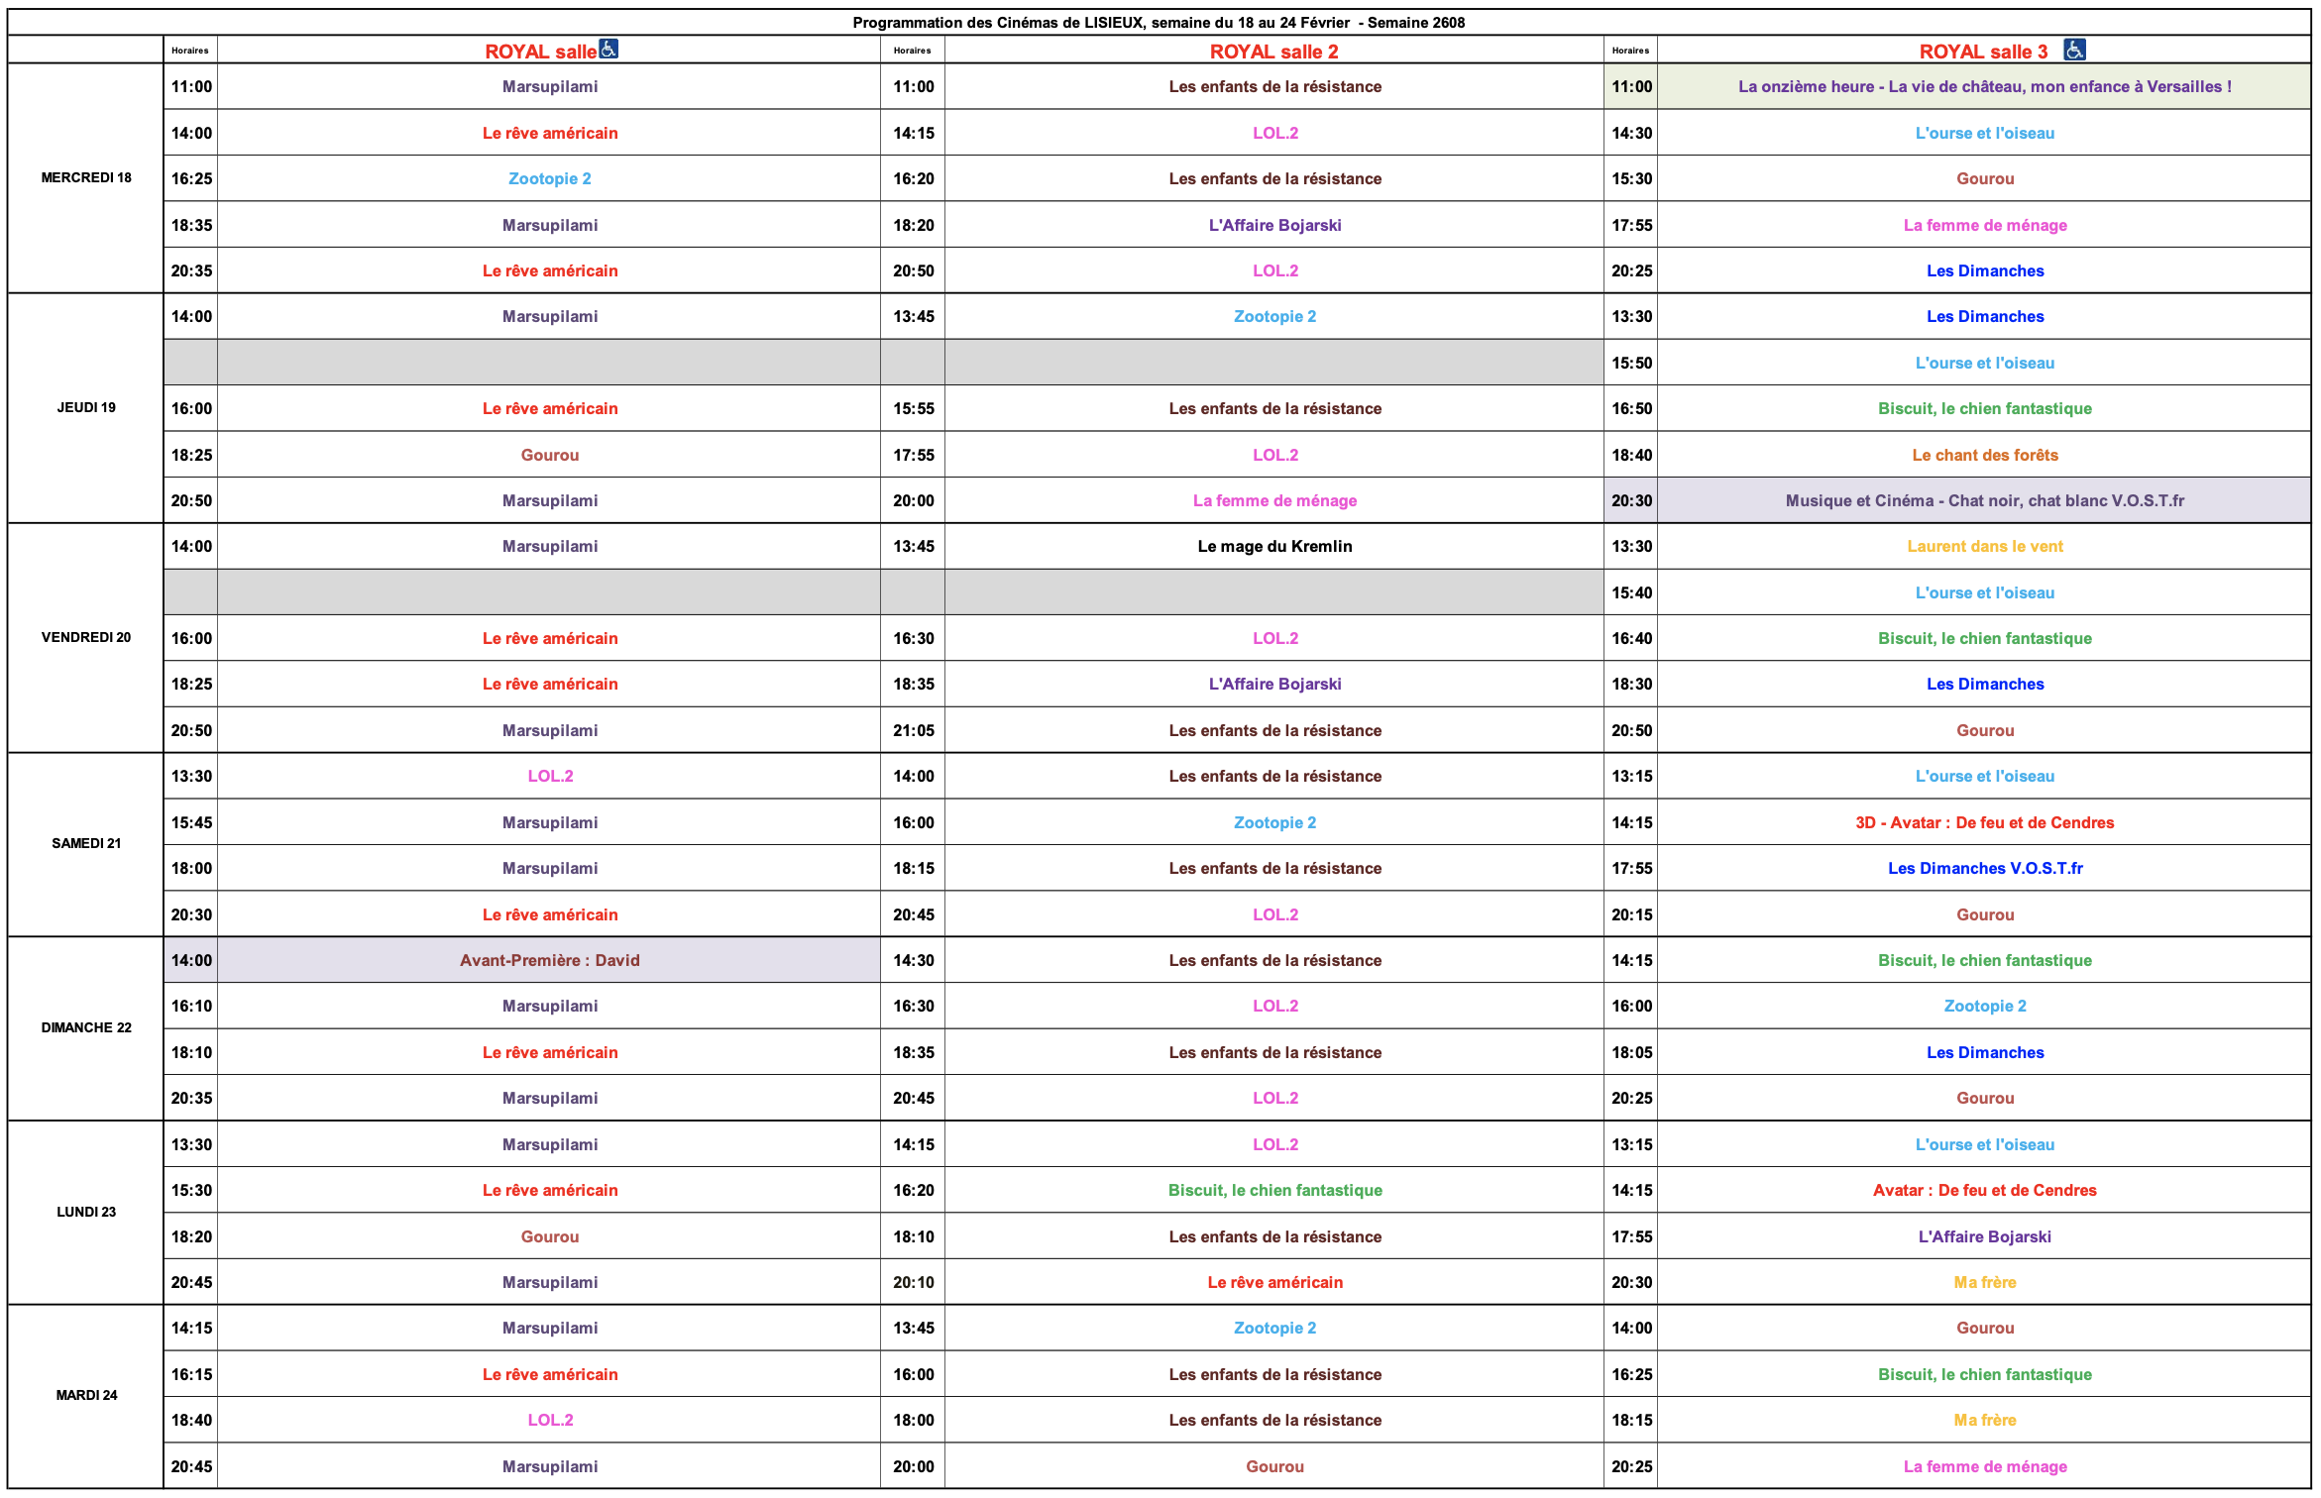Click La onzième heure Versailles screening
Viewport: 2321px width, 1498px height.
pos(1984,87)
